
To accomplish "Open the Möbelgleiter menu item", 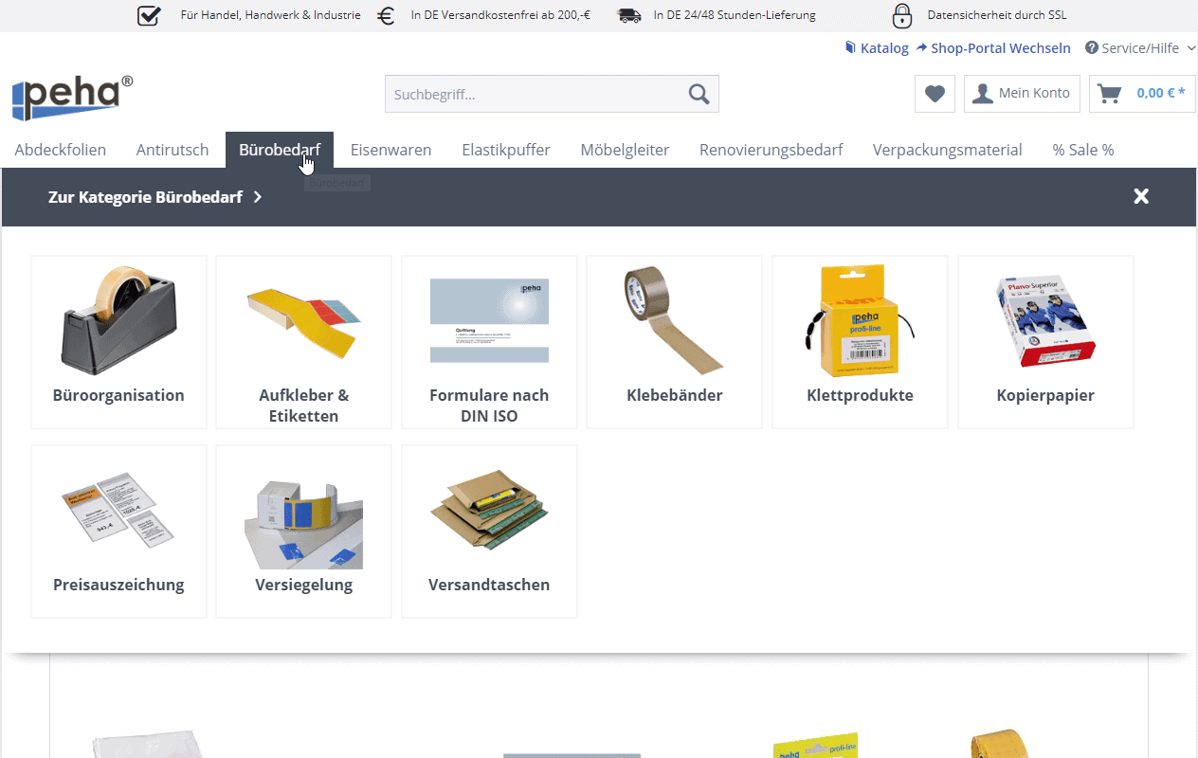I will [625, 150].
